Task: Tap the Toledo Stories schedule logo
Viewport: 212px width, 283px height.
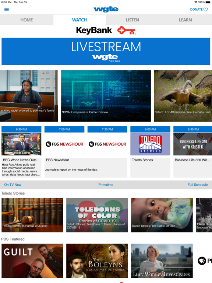Action: coord(150,144)
